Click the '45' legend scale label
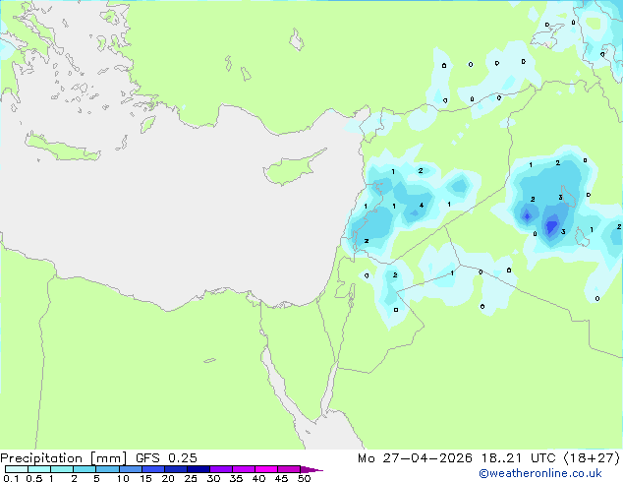This screenshot has width=623, height=482. click(281, 478)
